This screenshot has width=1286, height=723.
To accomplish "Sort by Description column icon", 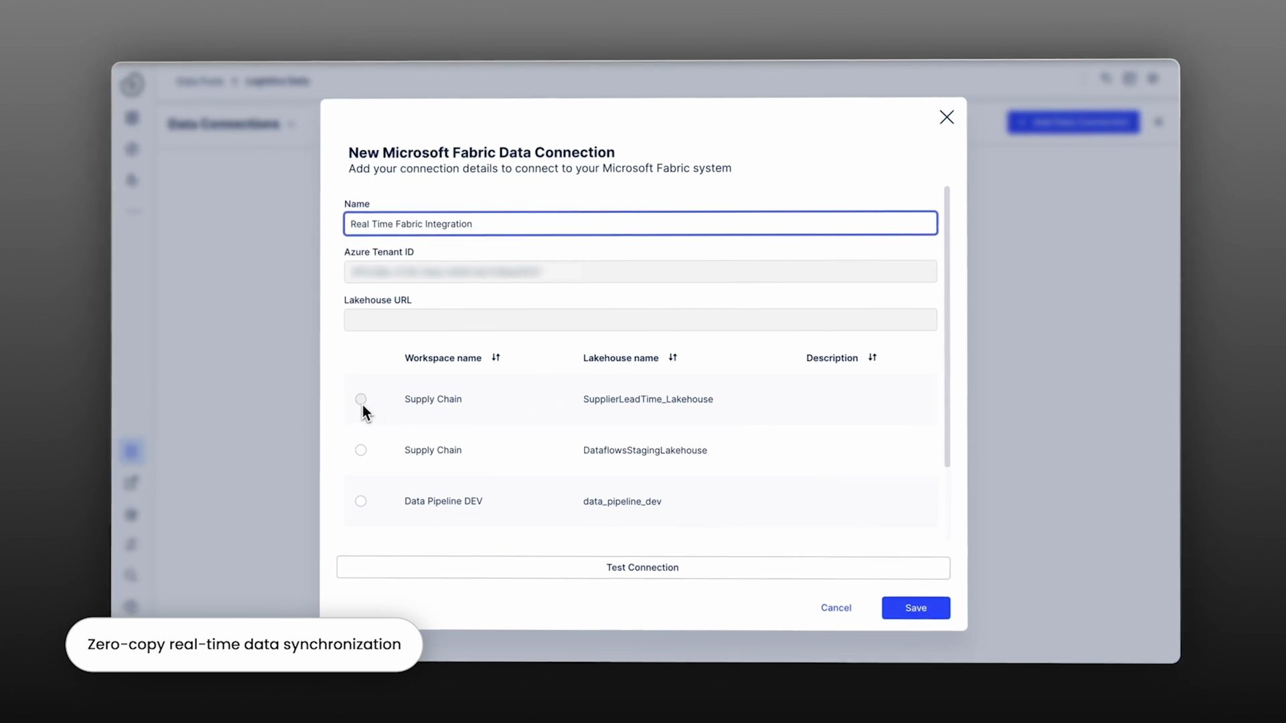I will tap(872, 357).
